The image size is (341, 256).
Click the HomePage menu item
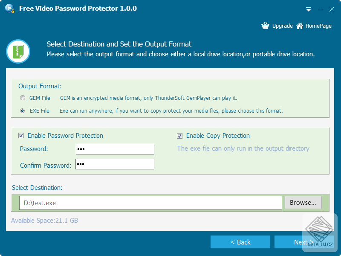317,26
